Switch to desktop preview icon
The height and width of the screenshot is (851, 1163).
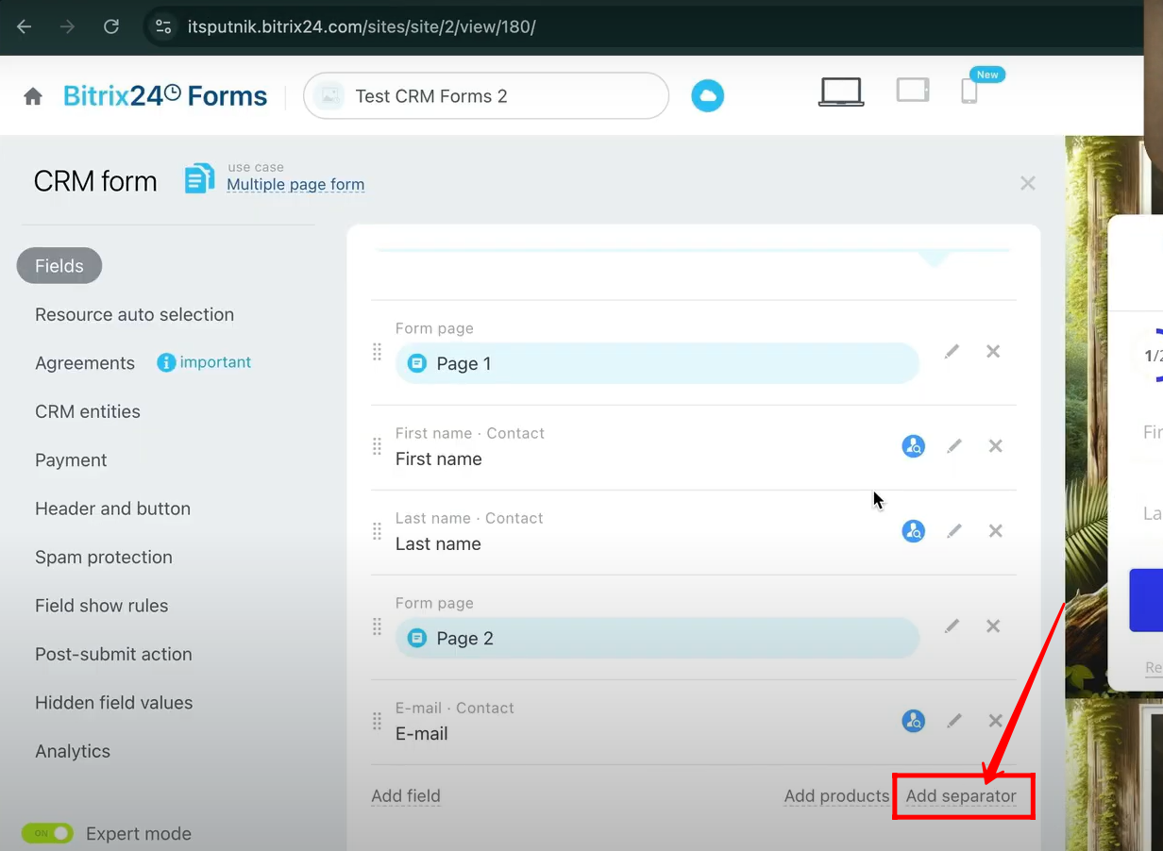(x=840, y=92)
